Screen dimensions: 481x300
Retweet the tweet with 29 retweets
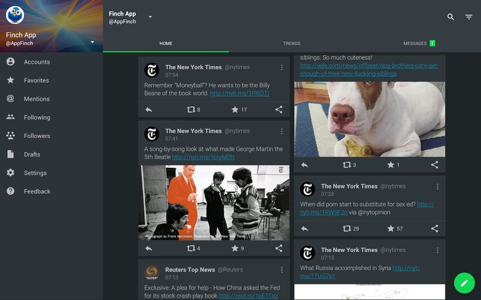(351, 229)
